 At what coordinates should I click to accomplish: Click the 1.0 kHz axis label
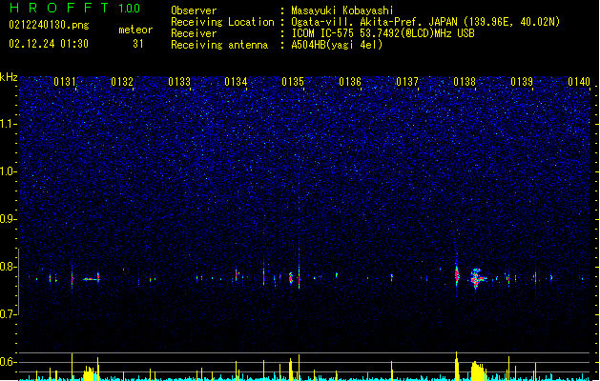(x=9, y=171)
